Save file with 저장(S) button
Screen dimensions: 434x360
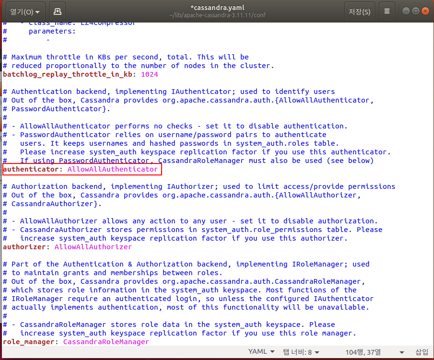359,12
